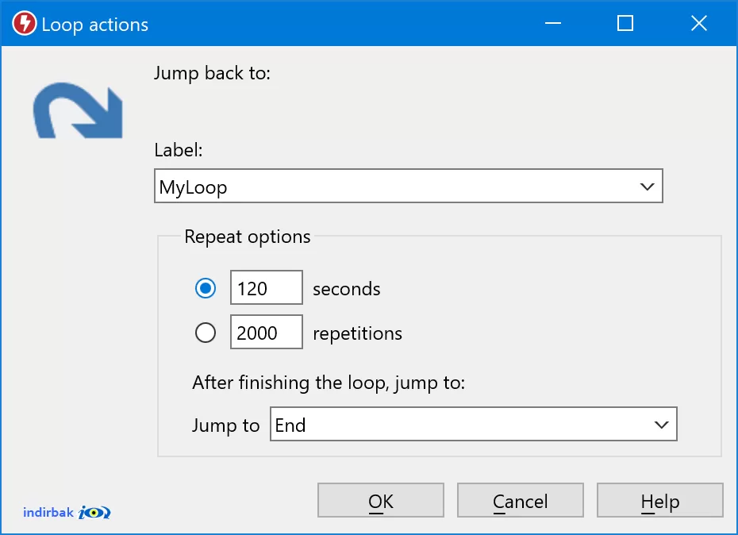
Task: Select the repetitions radio button
Action: pyautogui.click(x=206, y=333)
